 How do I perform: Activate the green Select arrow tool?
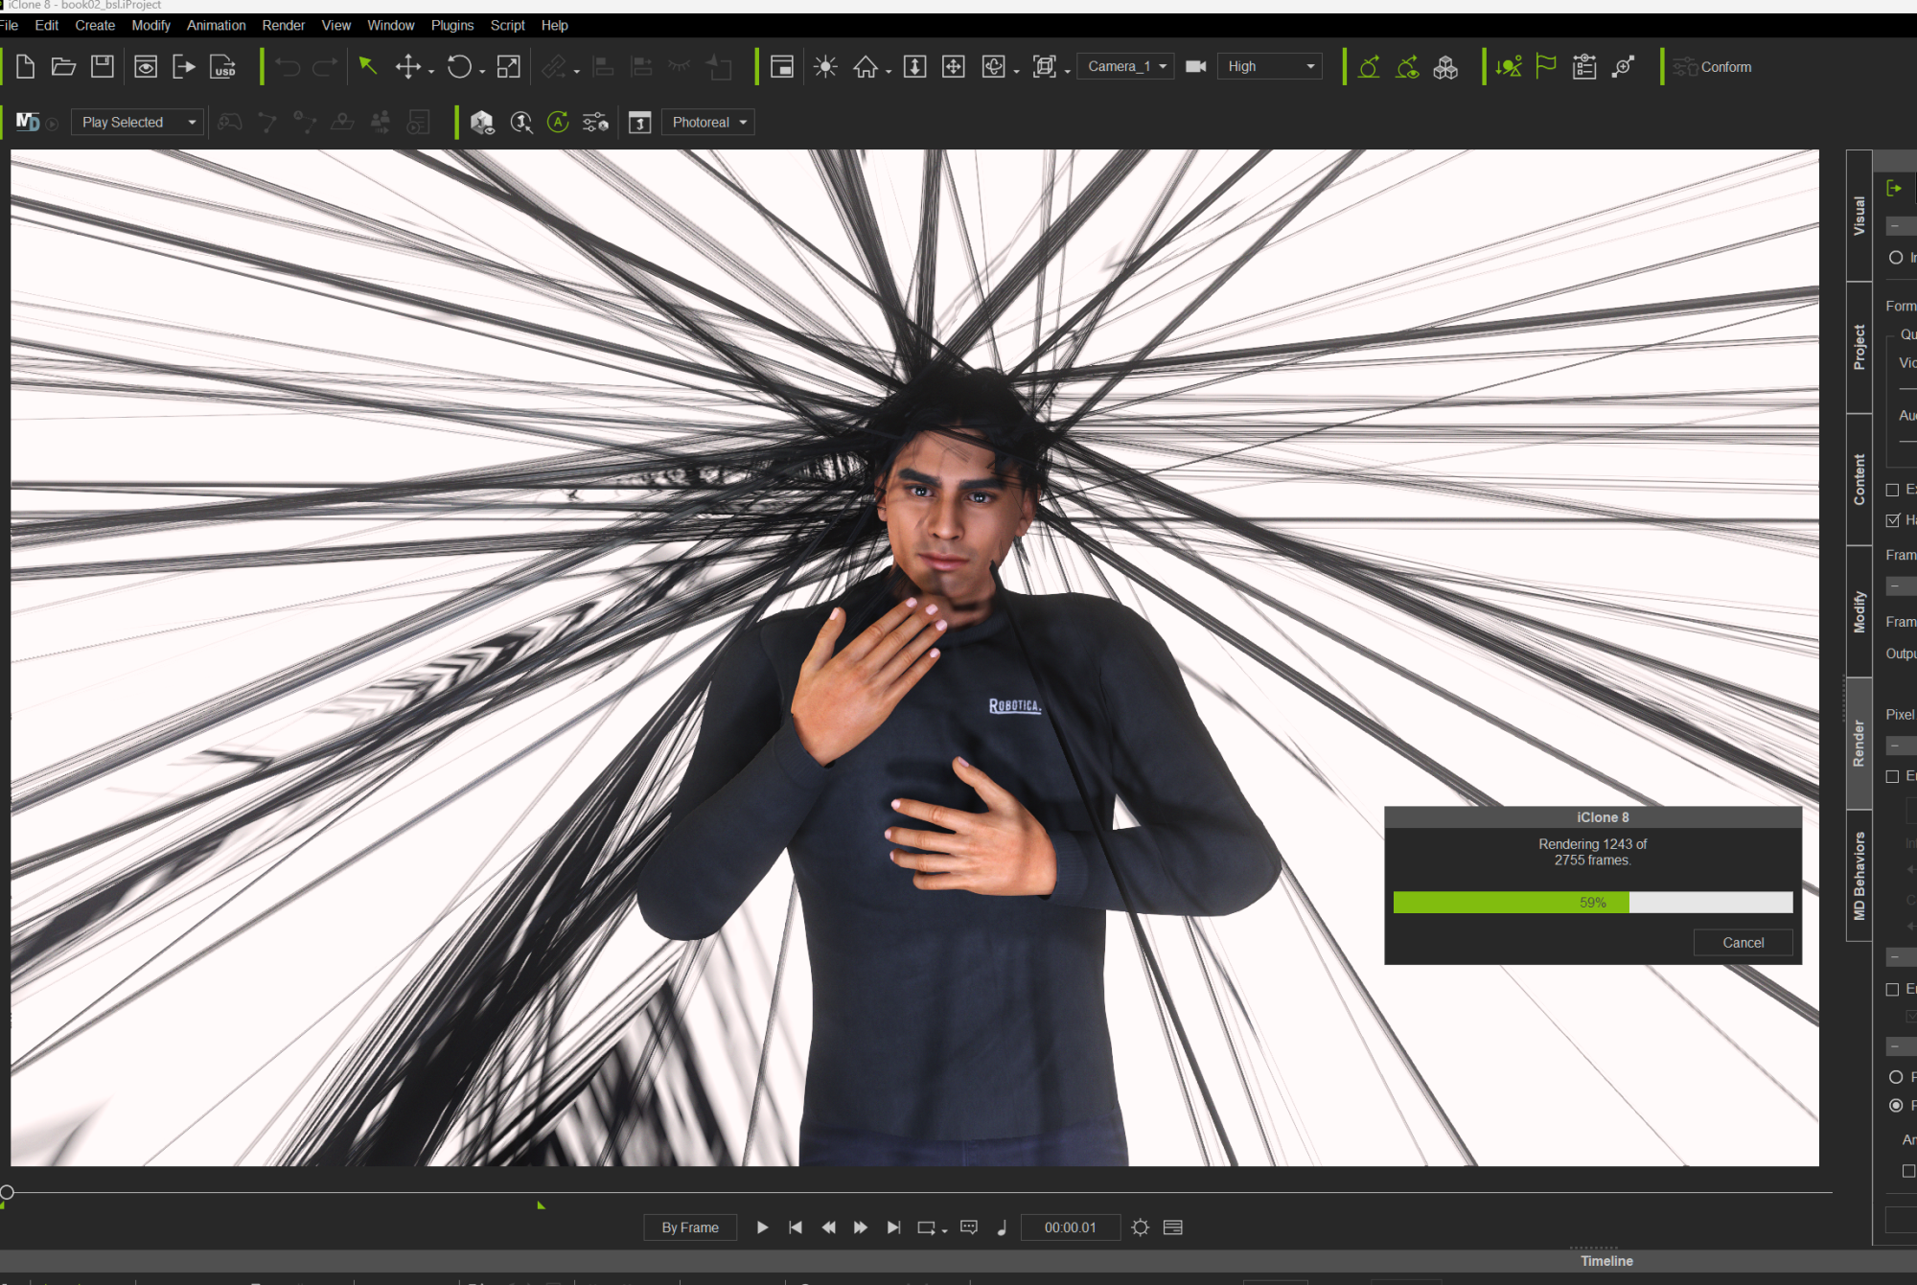368,66
